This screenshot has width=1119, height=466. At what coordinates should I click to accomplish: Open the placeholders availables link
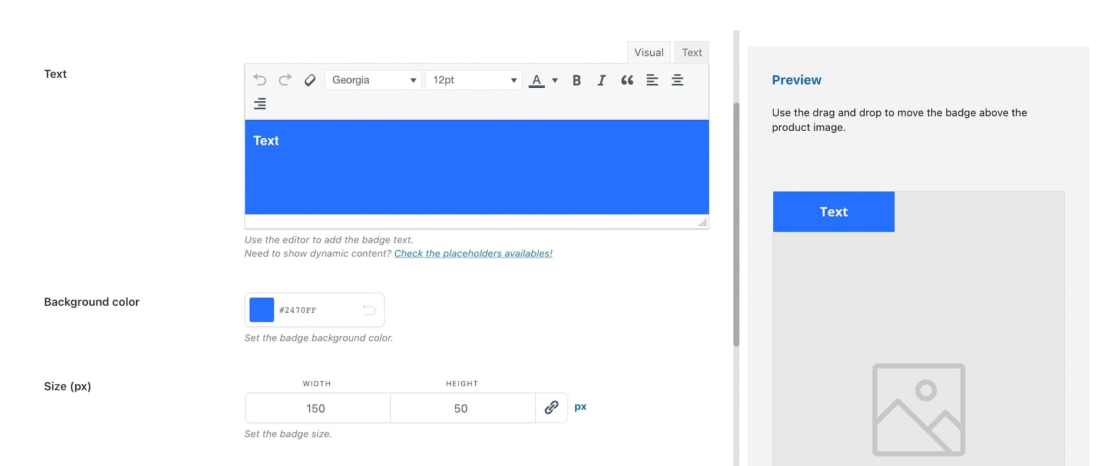coord(473,253)
